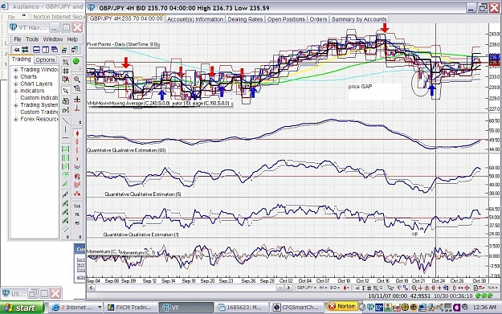The image size is (502, 314).
Task: Click the Tick timeframe icon
Action: 77,206
